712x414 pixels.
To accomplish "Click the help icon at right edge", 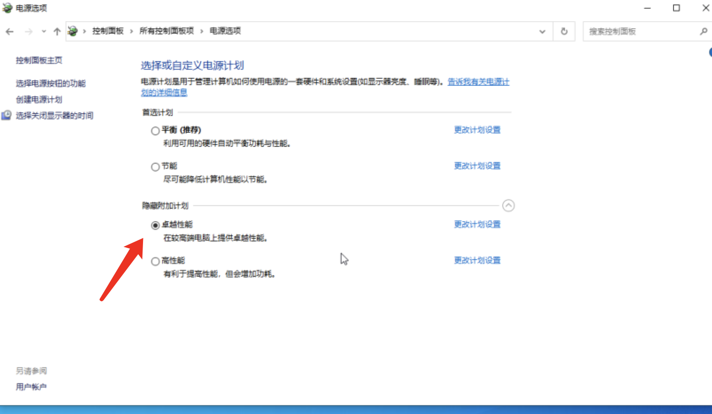I will [x=710, y=52].
